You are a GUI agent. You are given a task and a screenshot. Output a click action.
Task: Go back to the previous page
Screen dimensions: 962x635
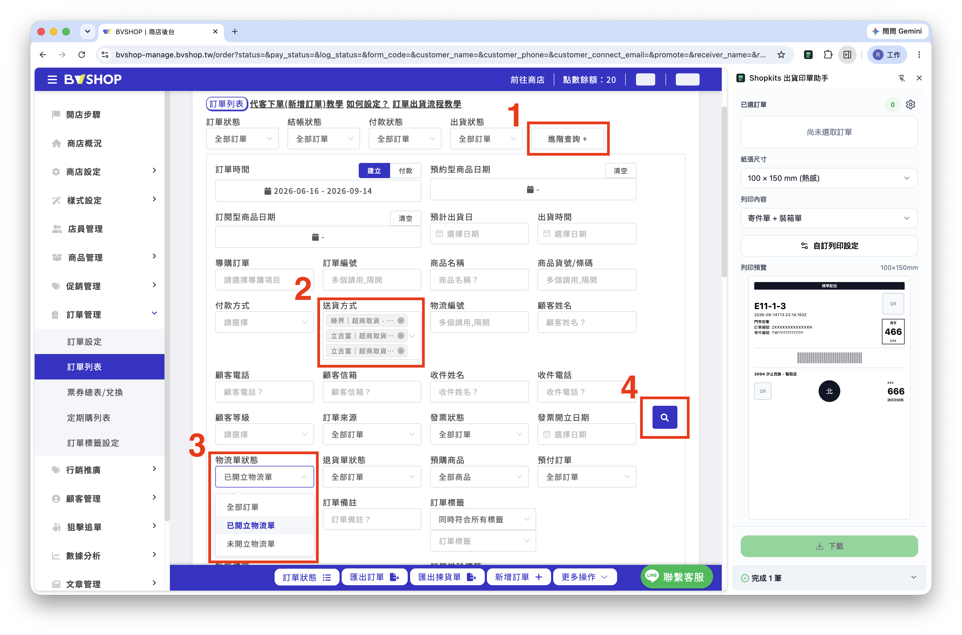(x=43, y=55)
